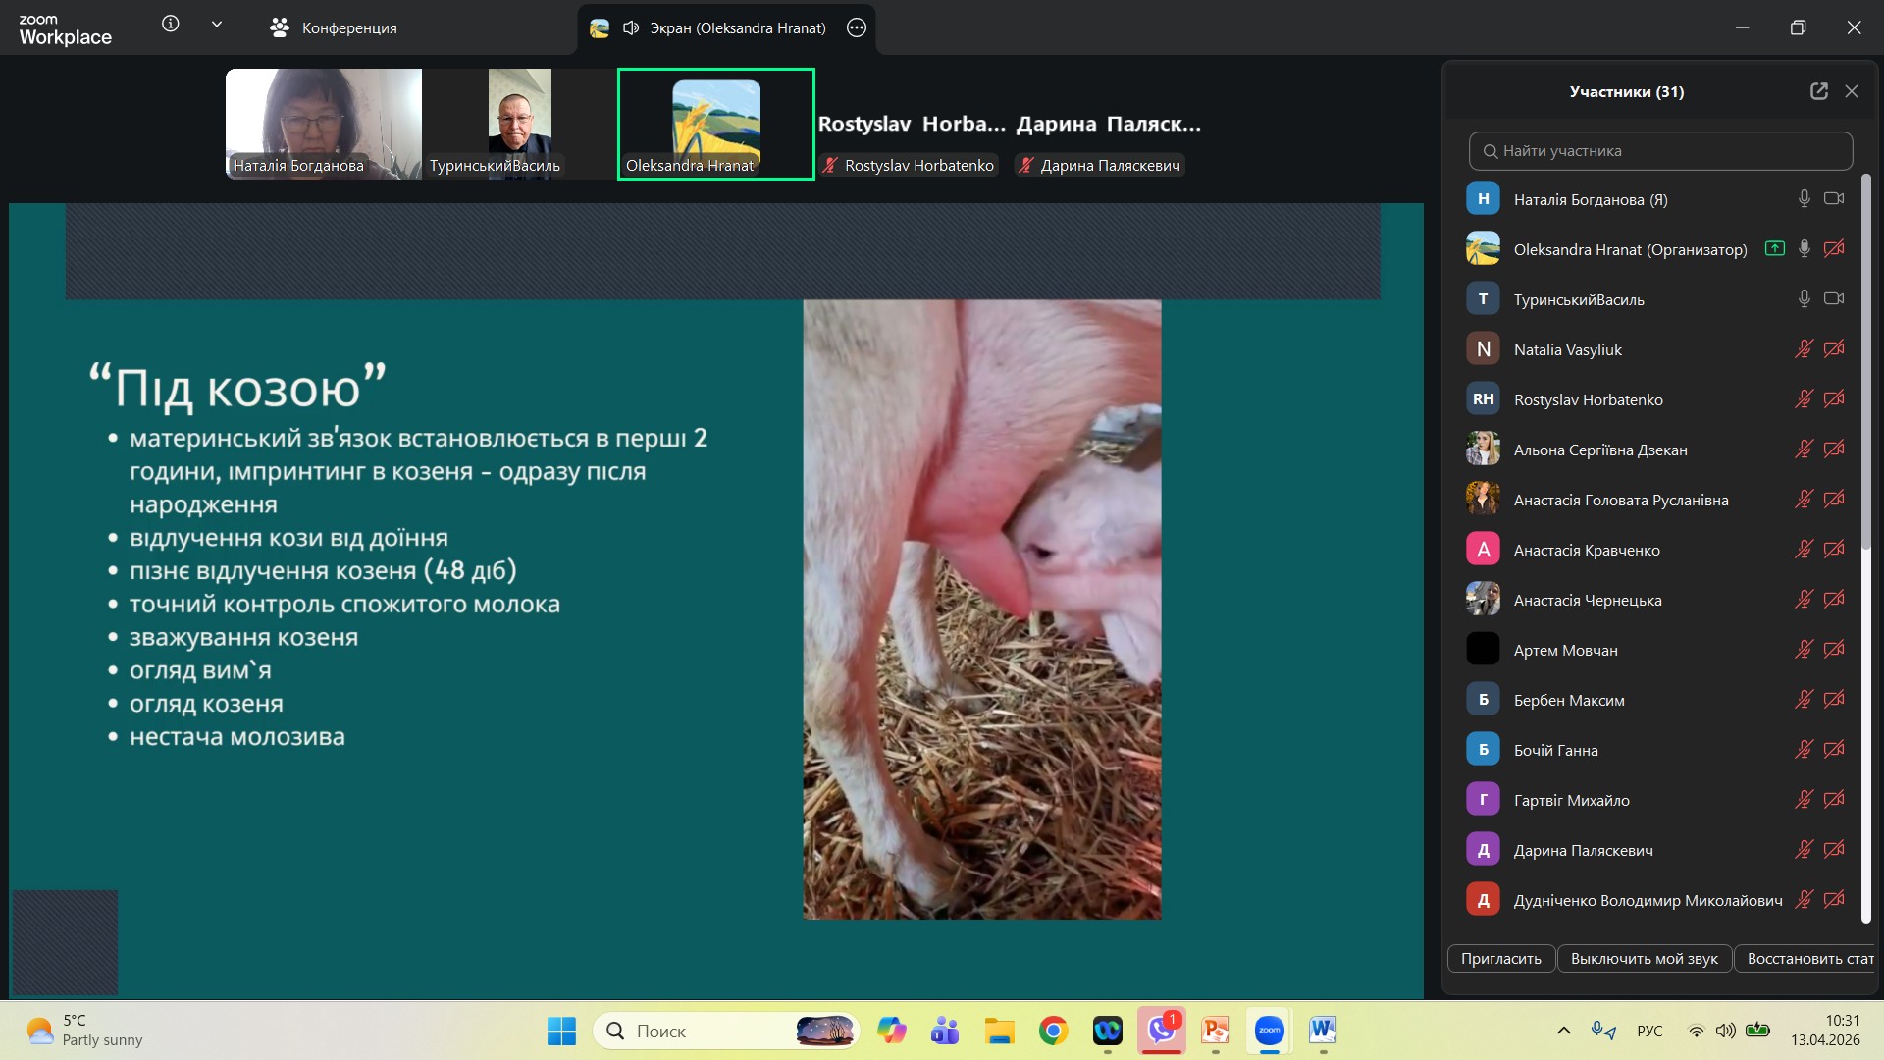Viewport: 1884px width, 1060px height.
Task: Open Viber from the taskbar
Action: (1162, 1031)
